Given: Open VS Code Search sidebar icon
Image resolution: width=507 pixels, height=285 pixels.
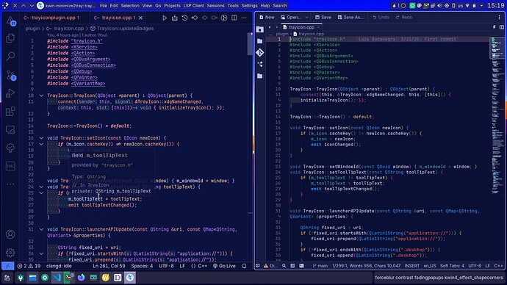Looking at the screenshot, I should pos(10,57).
